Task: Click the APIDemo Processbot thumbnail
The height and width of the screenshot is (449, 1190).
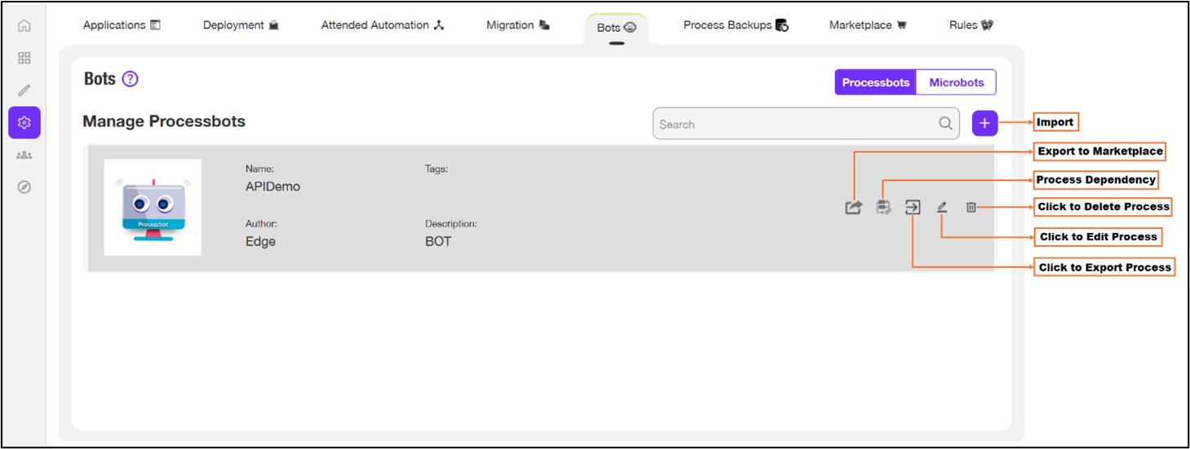Action: coord(153,207)
